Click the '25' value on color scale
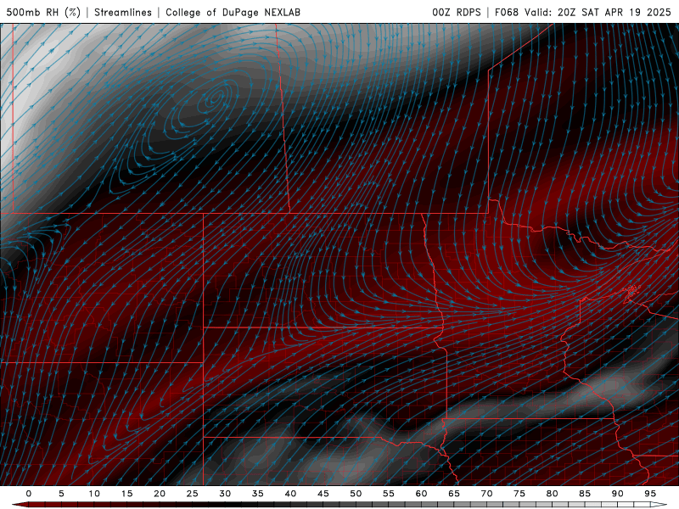Image resolution: width=679 pixels, height=509 pixels. (x=193, y=494)
